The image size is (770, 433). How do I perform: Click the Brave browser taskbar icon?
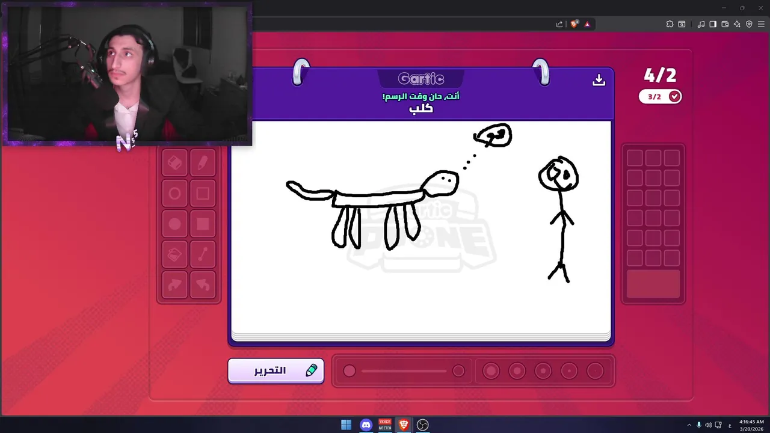[x=404, y=425]
